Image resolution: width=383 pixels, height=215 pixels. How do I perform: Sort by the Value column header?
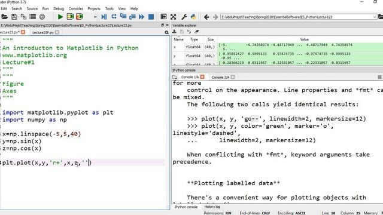[x=305, y=39]
